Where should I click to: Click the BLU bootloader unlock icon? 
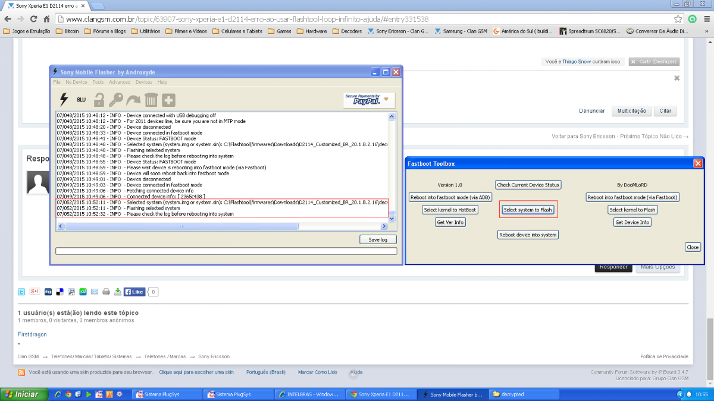[82, 100]
